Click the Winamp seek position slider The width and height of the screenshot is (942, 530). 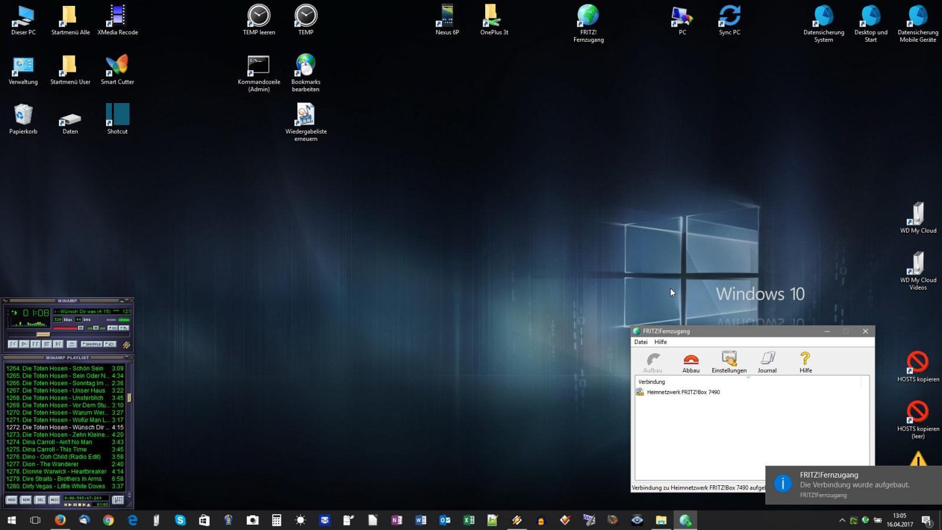(43, 334)
